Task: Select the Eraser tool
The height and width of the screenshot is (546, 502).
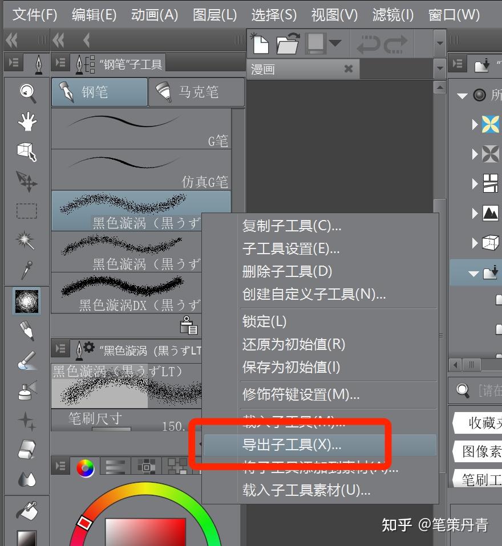Action: point(26,450)
